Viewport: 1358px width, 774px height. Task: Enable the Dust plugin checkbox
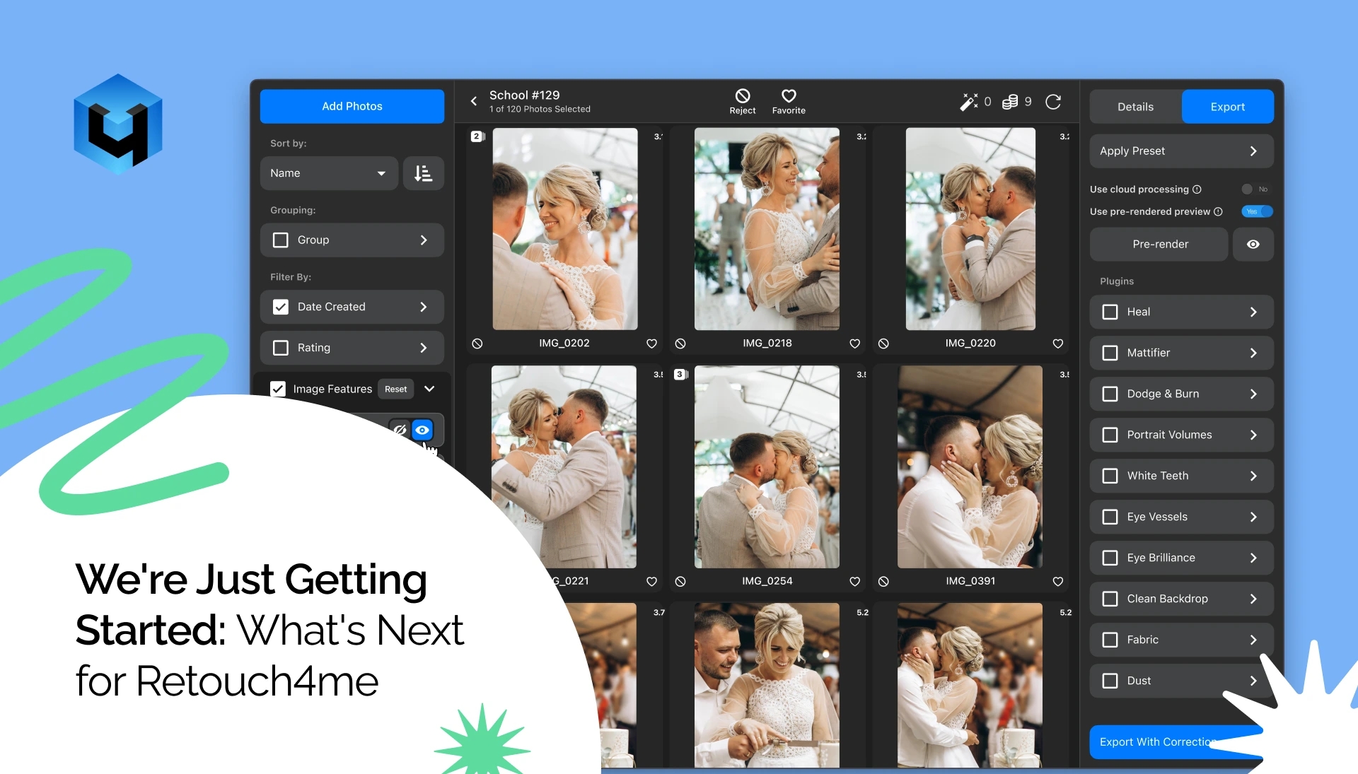[x=1110, y=681]
